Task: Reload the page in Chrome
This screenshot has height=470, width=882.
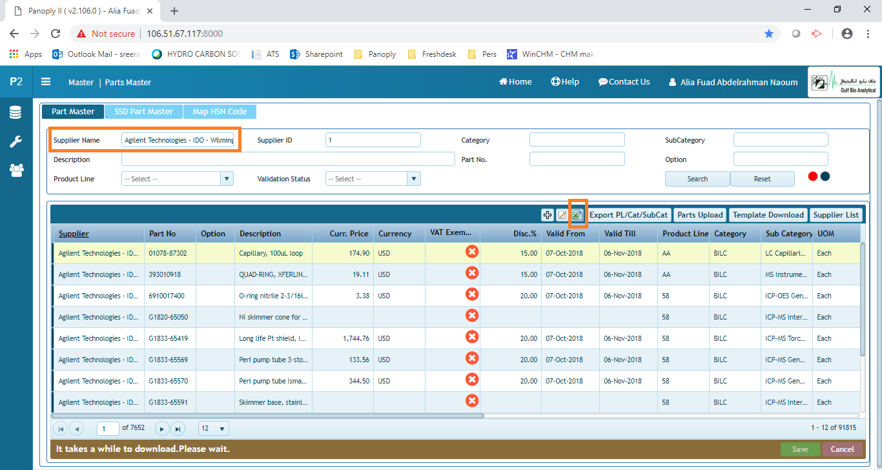Action: point(56,34)
